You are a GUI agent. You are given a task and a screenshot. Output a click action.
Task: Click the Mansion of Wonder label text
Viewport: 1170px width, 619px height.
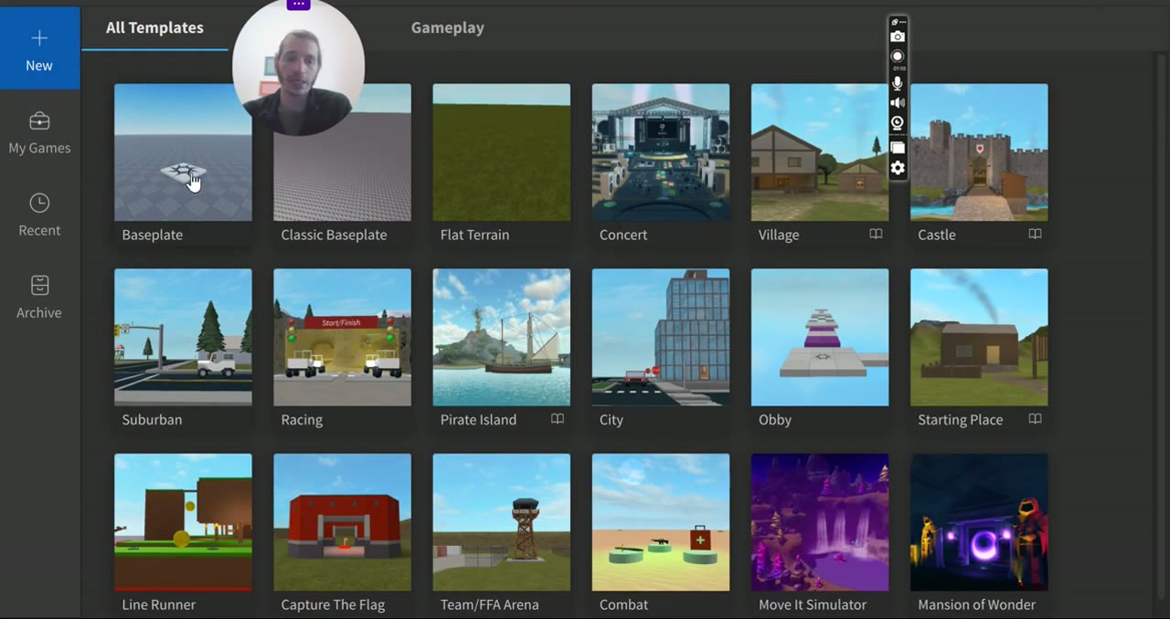[977, 604]
